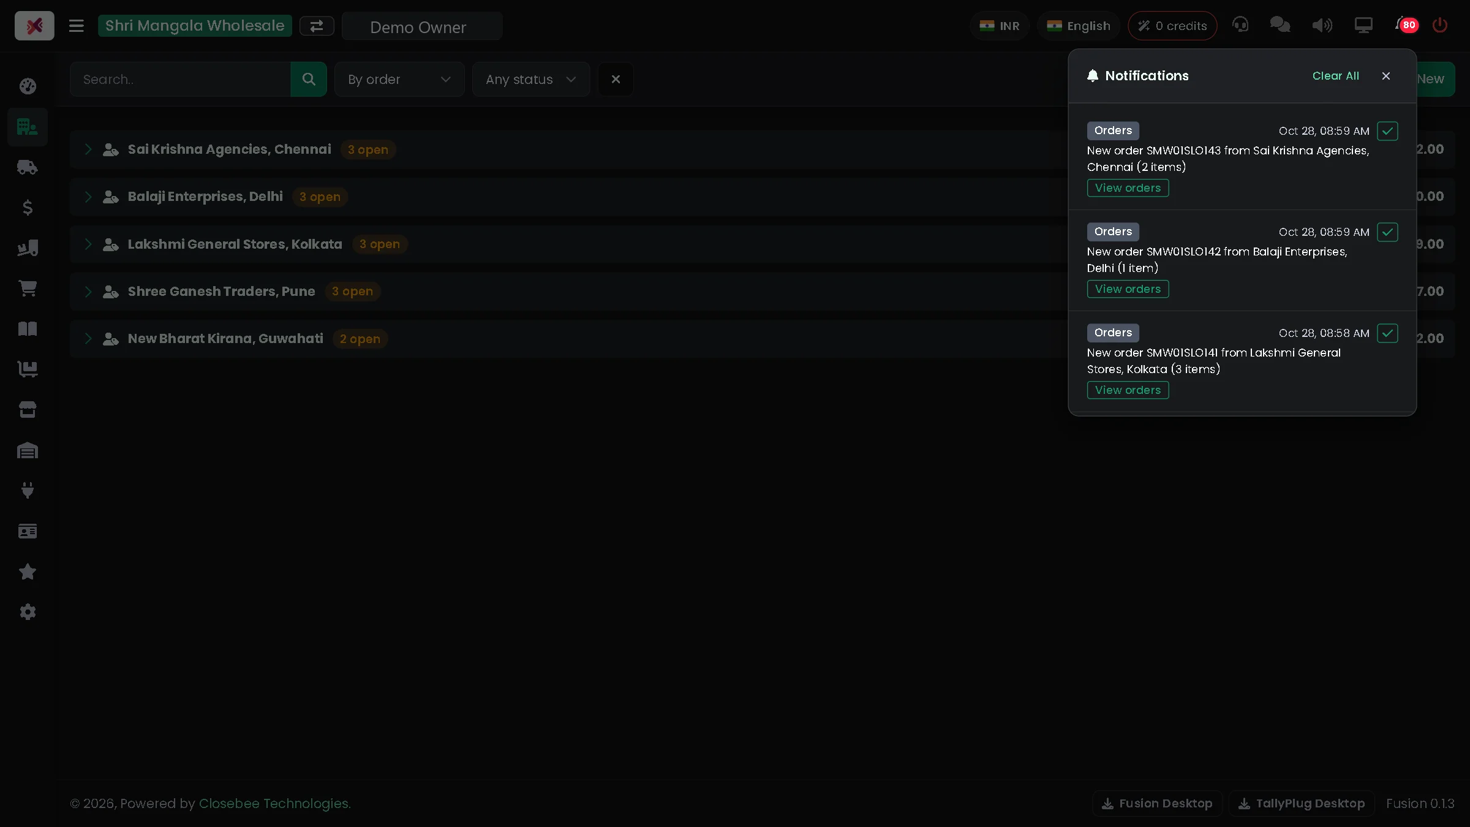Image resolution: width=1470 pixels, height=827 pixels.
Task: Click the green search magnifier button
Action: pyautogui.click(x=309, y=79)
